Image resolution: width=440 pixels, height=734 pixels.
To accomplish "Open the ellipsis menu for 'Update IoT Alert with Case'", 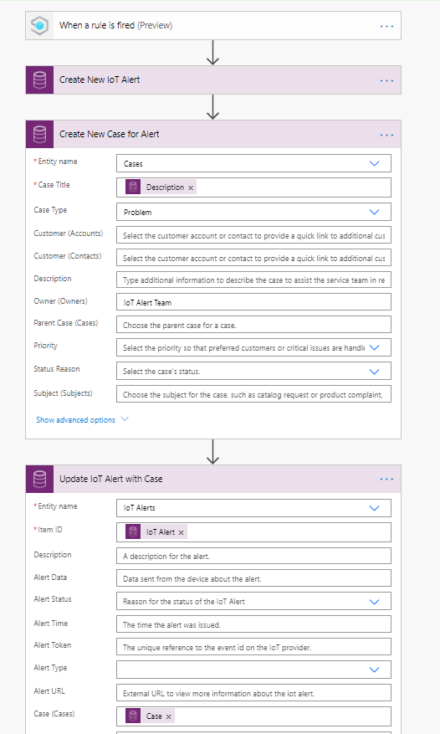I will pyautogui.click(x=386, y=480).
